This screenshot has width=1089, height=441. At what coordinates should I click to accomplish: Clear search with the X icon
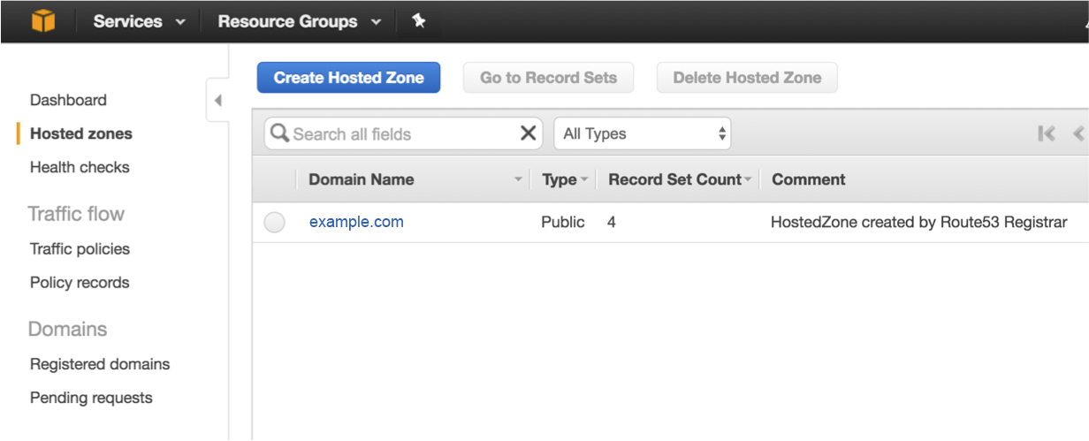[x=528, y=133]
